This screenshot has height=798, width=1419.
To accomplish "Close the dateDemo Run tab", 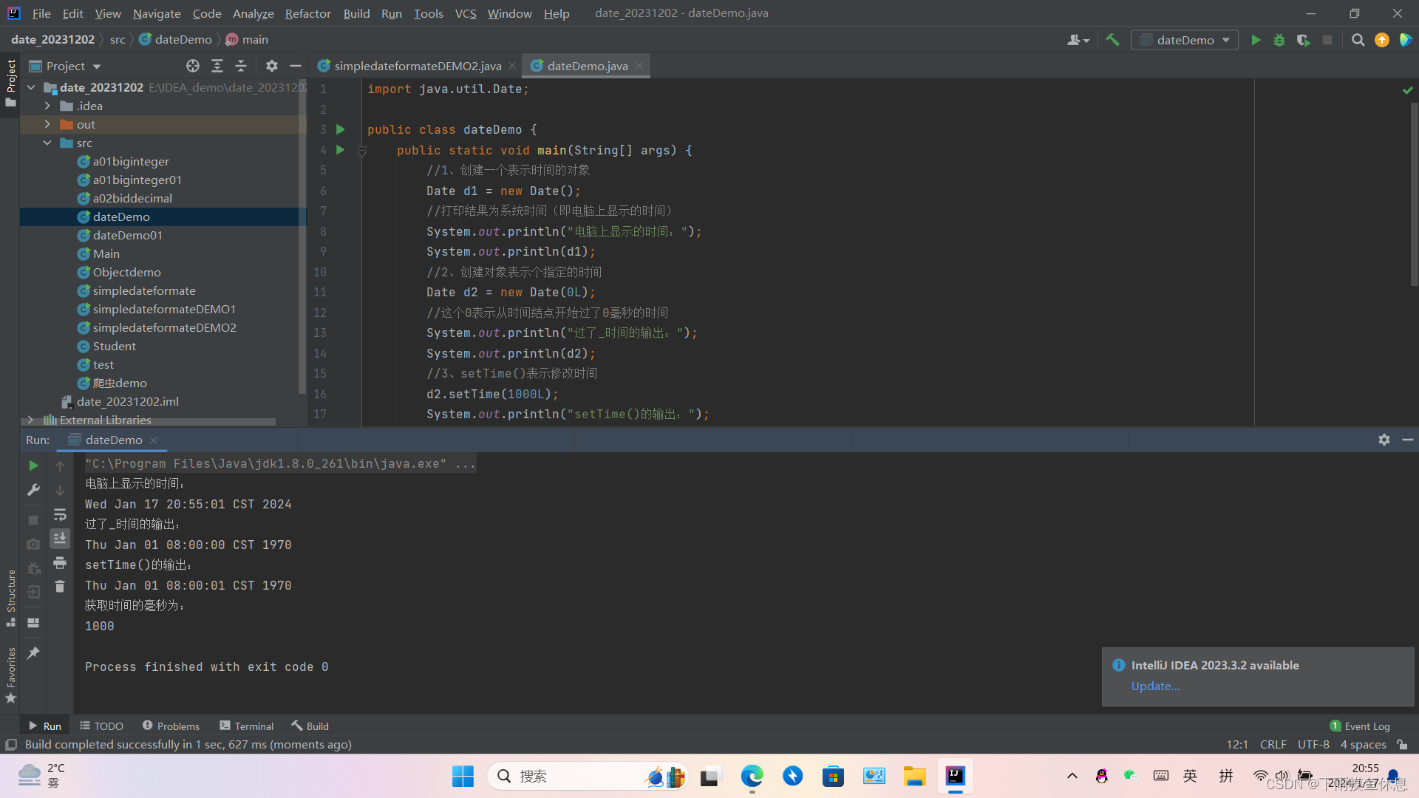I will (x=154, y=440).
